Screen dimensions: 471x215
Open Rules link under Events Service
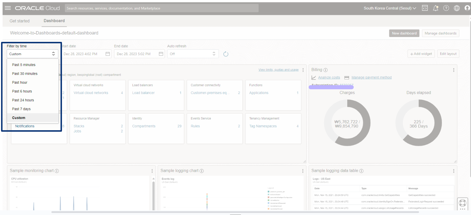tap(195, 126)
